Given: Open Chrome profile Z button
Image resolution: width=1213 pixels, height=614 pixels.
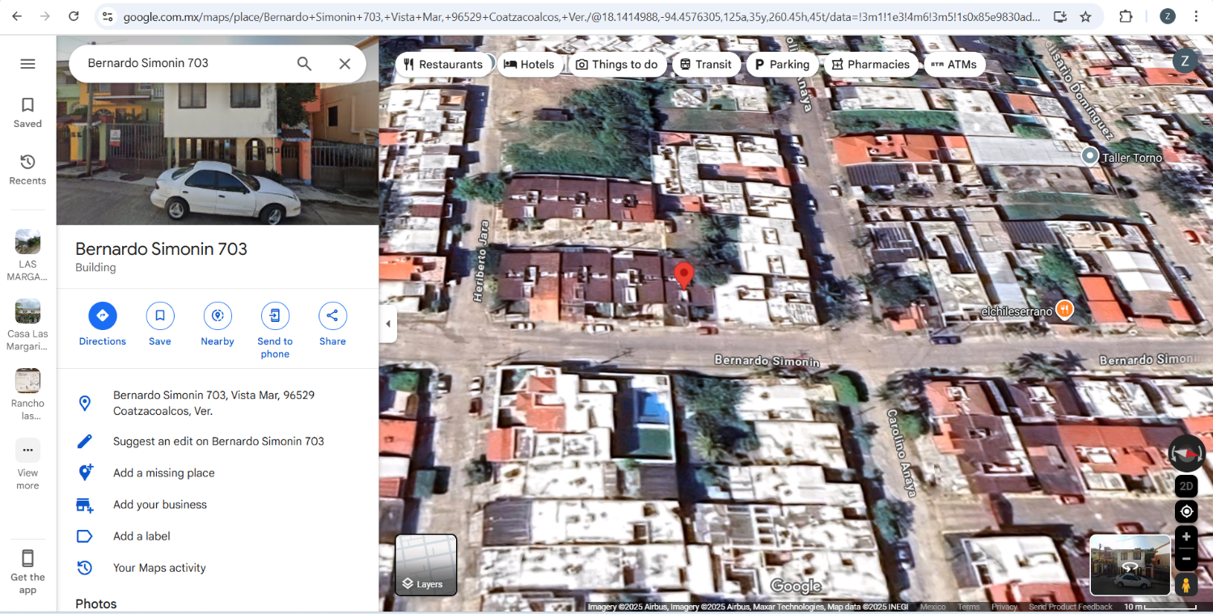Looking at the screenshot, I should [x=1167, y=16].
